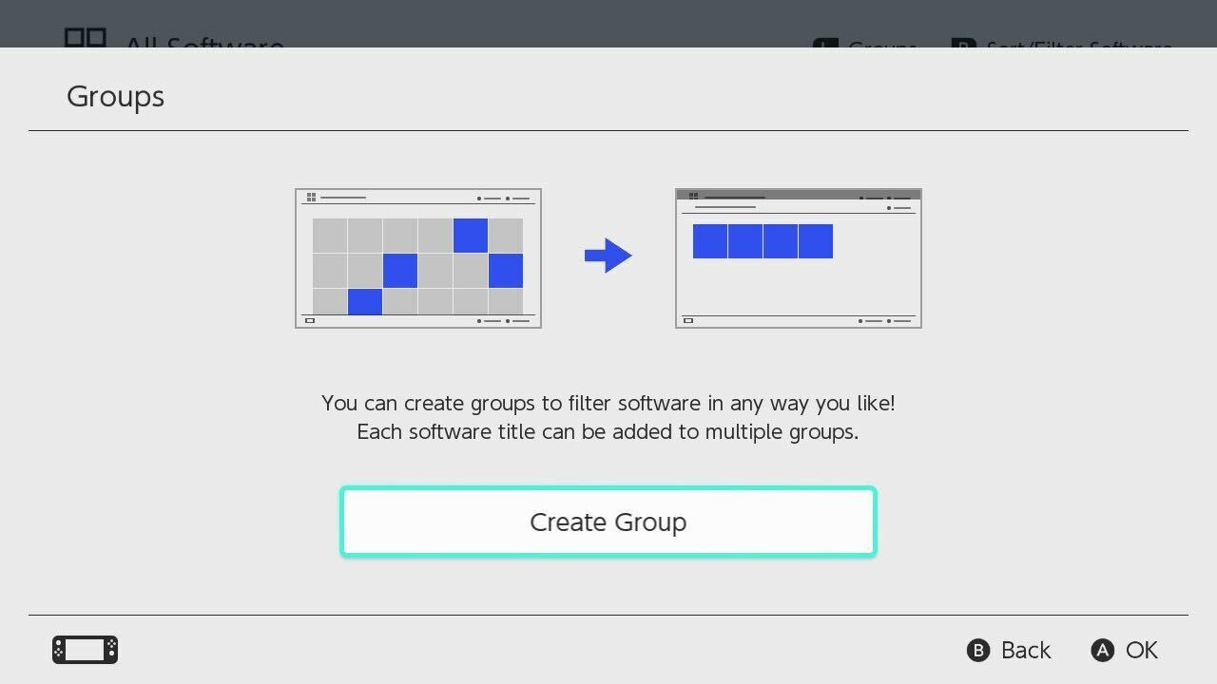The height and width of the screenshot is (684, 1217).
Task: Click the A button circle icon next to OK
Action: 1102,650
